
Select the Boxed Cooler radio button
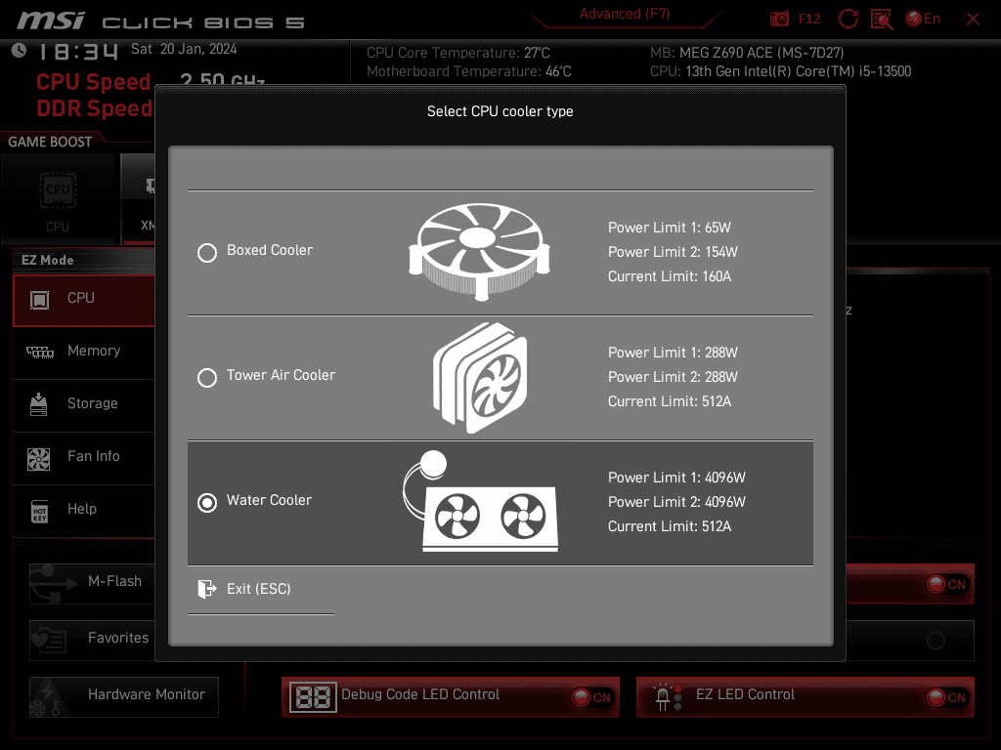(x=207, y=253)
